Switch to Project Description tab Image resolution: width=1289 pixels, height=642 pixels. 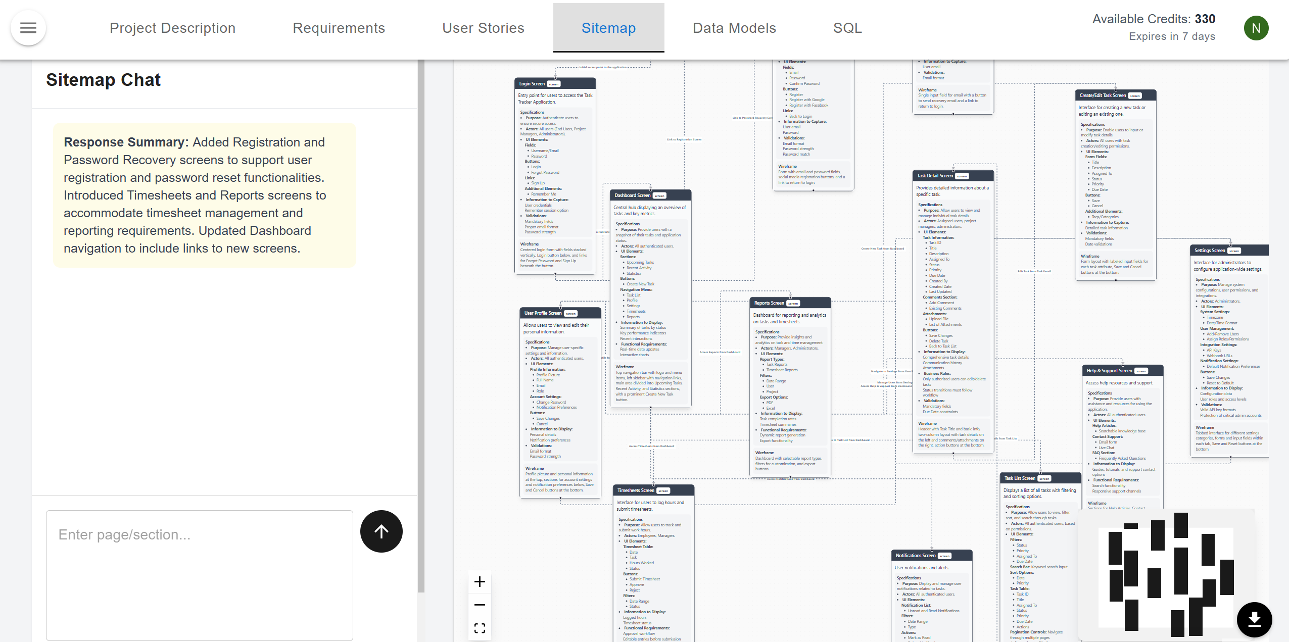pos(172,28)
